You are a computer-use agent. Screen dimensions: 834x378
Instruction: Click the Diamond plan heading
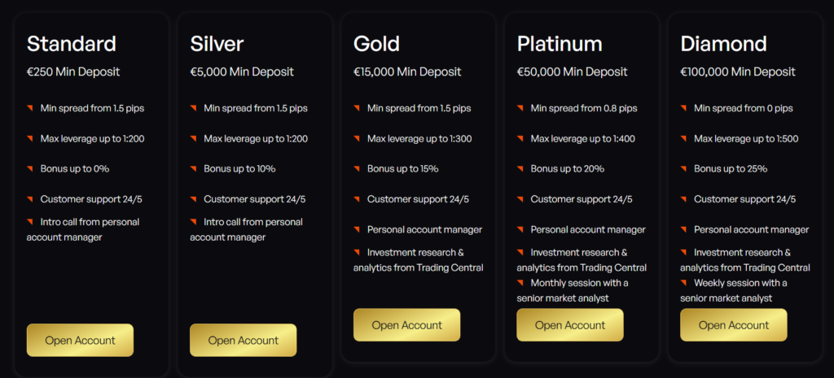tap(723, 43)
